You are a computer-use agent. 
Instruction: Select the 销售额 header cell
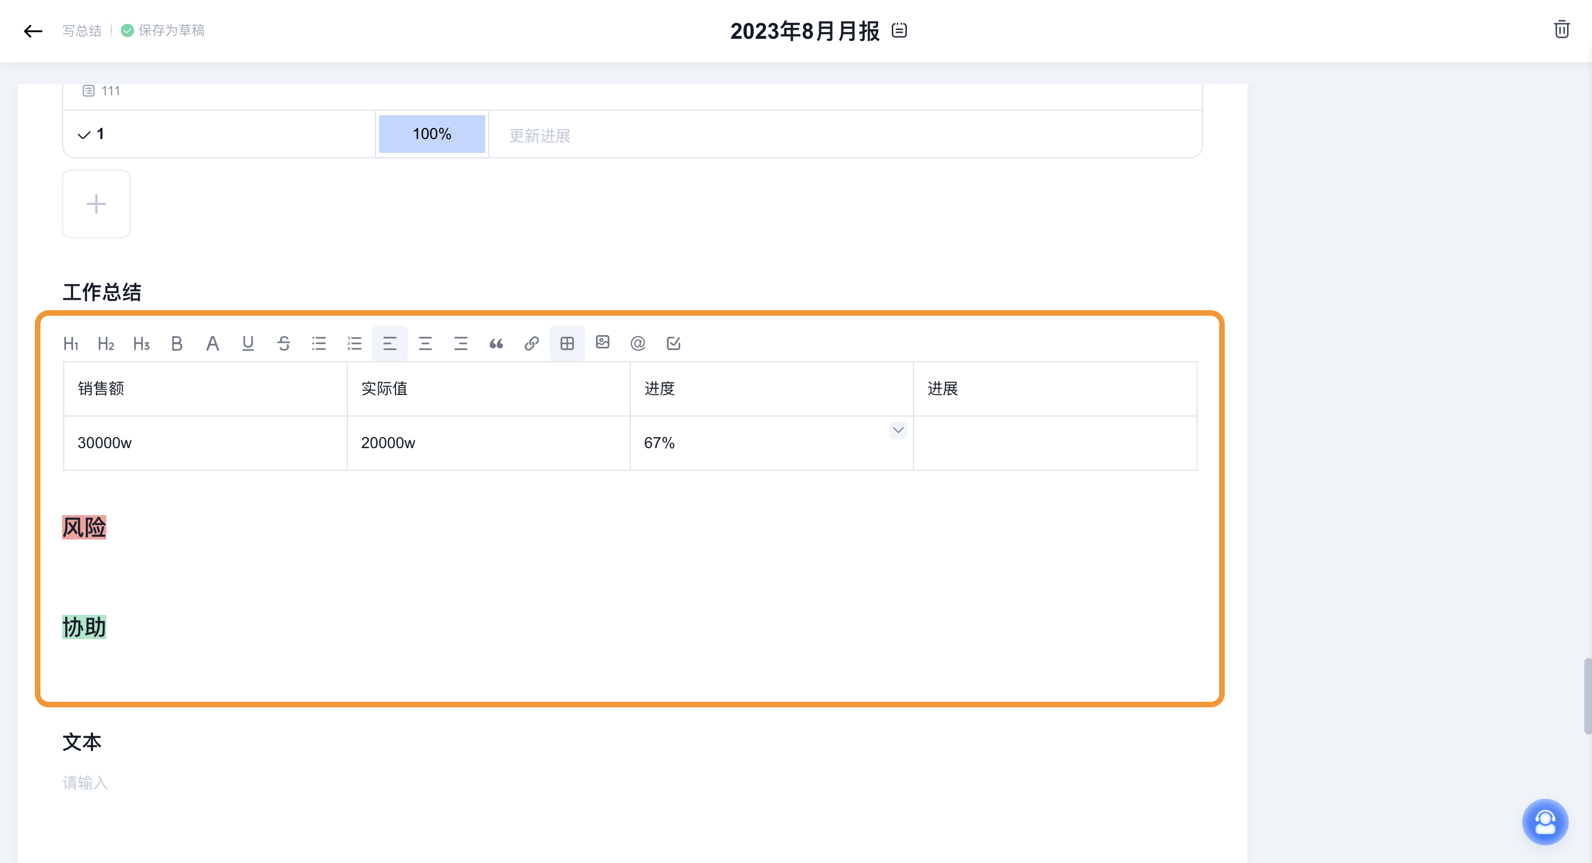tap(205, 389)
